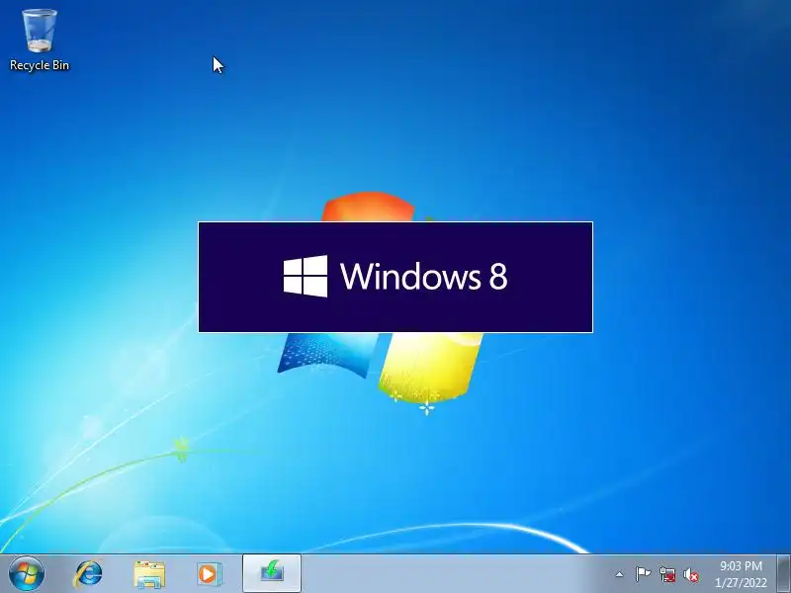Select the Recycle Bin desktop icon
The width and height of the screenshot is (791, 593).
click(x=40, y=41)
